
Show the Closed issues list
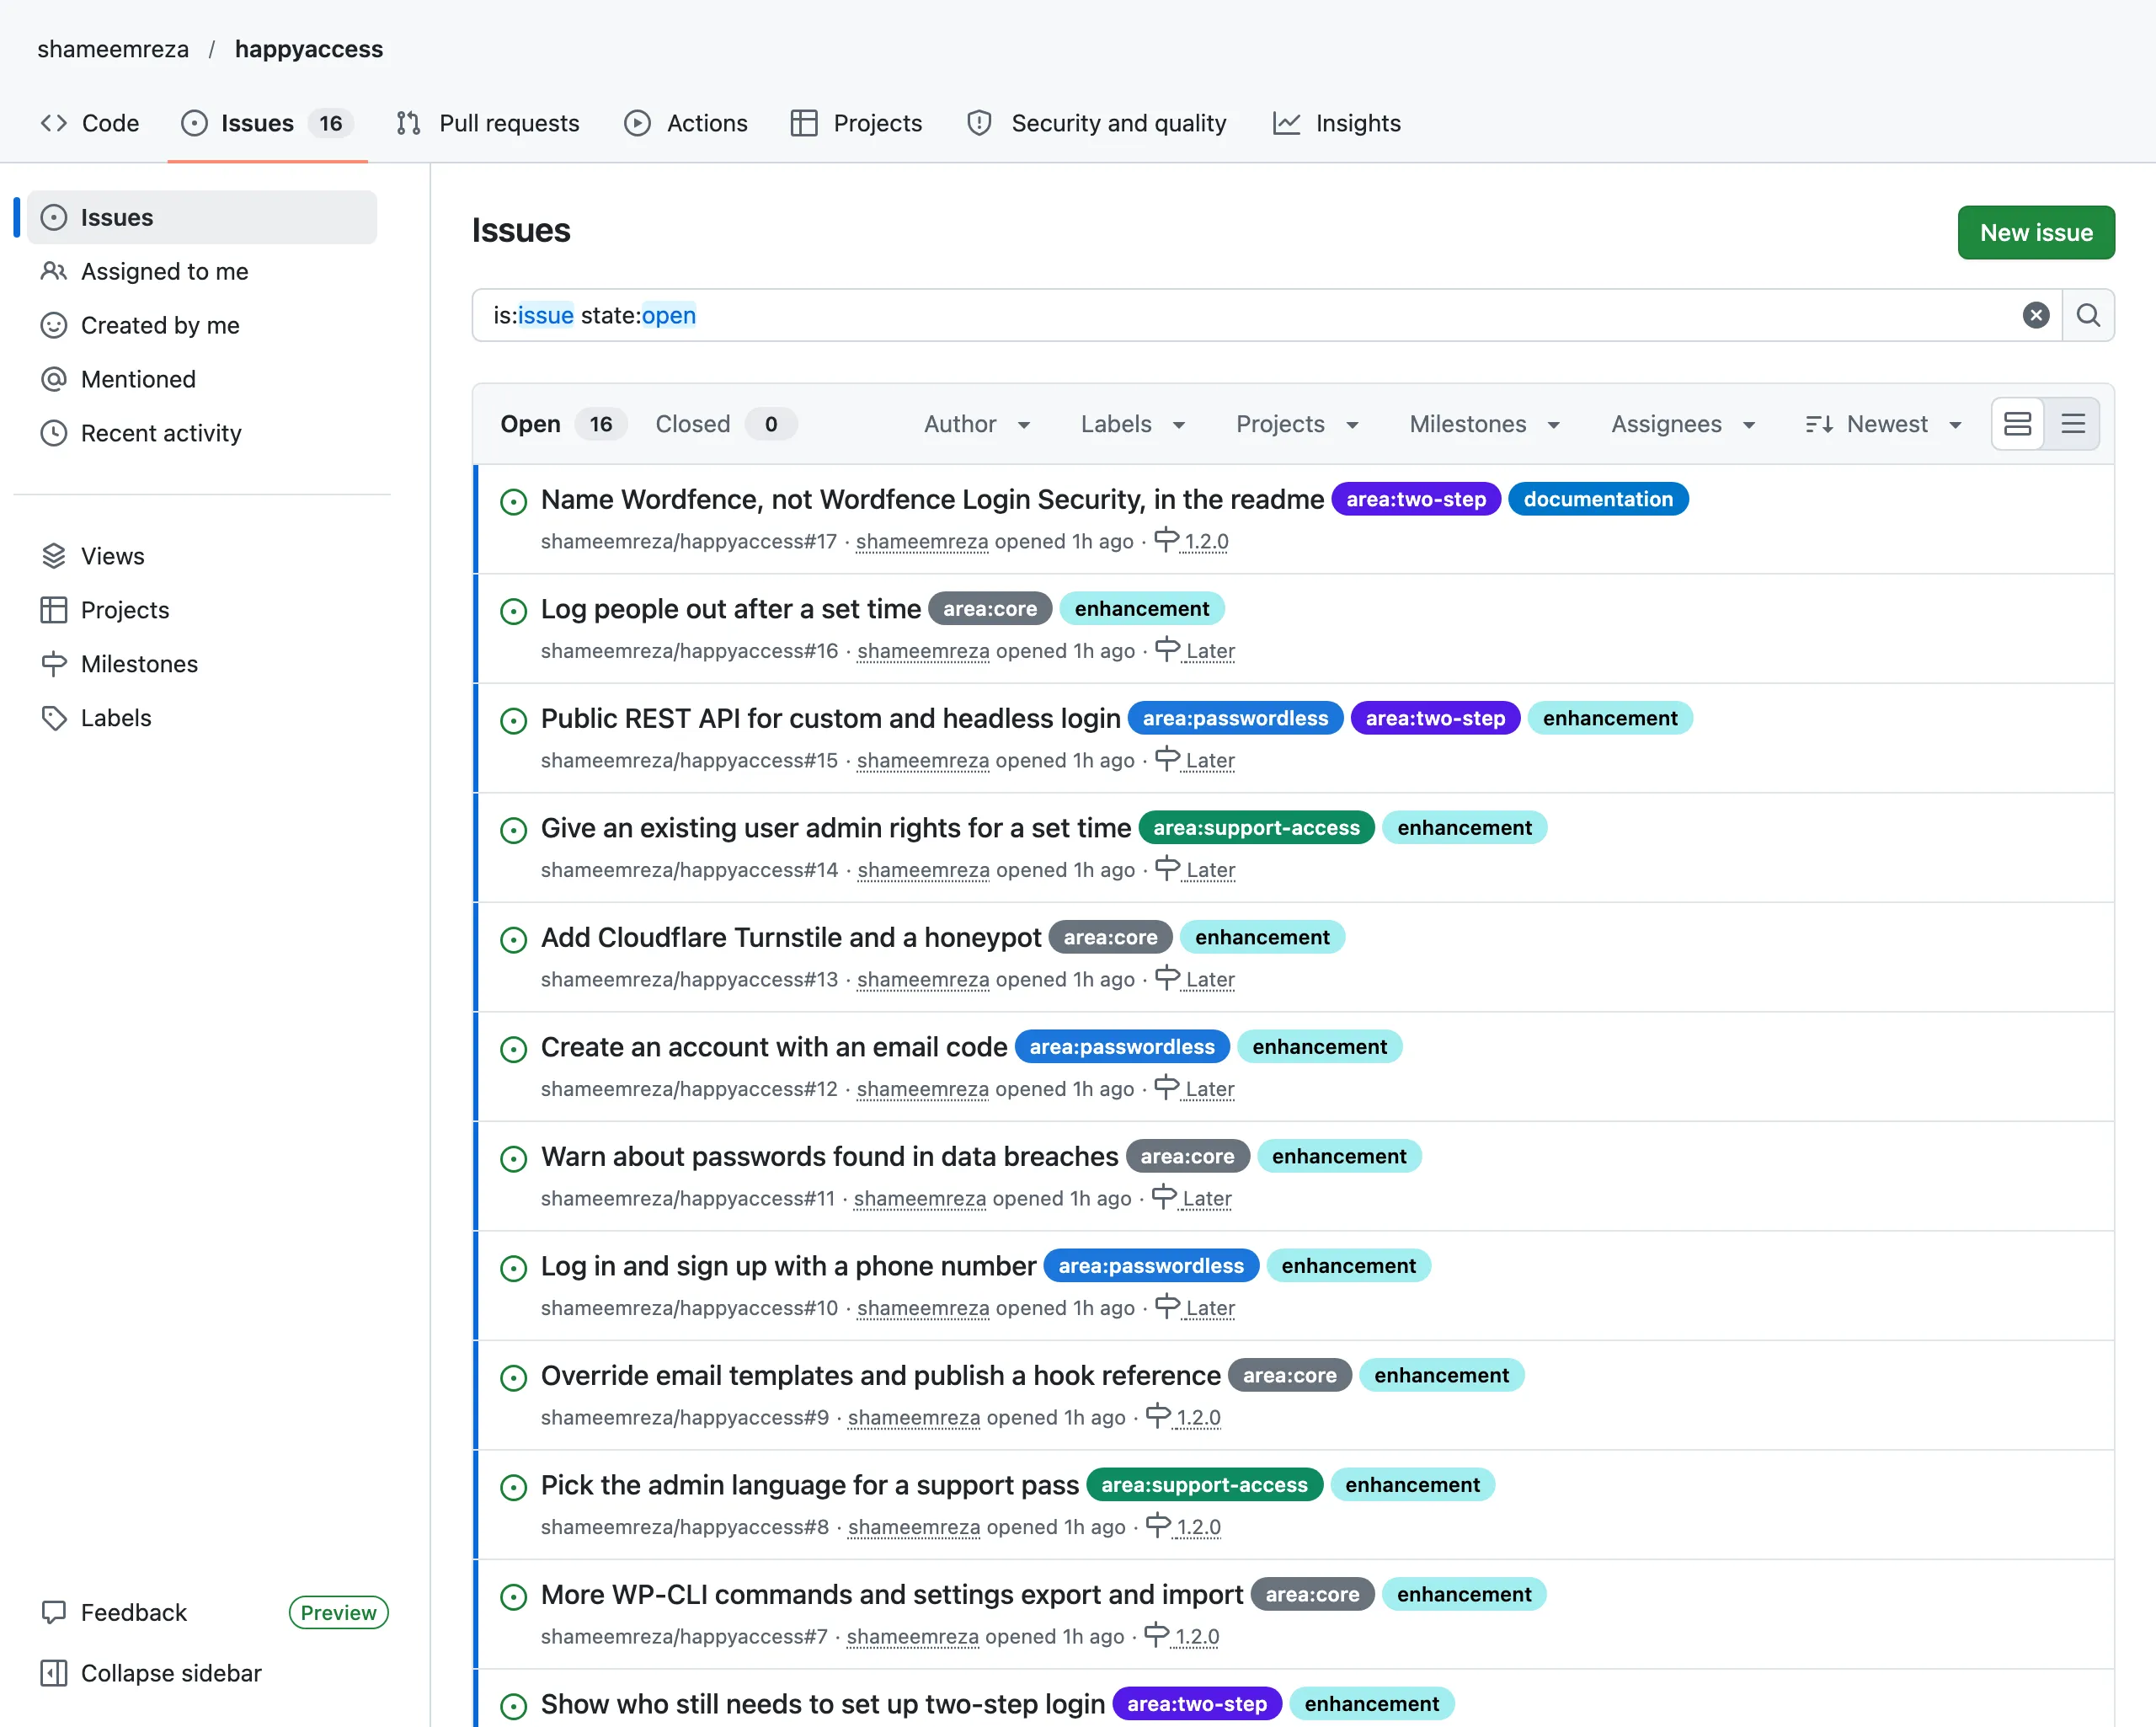tap(725, 425)
